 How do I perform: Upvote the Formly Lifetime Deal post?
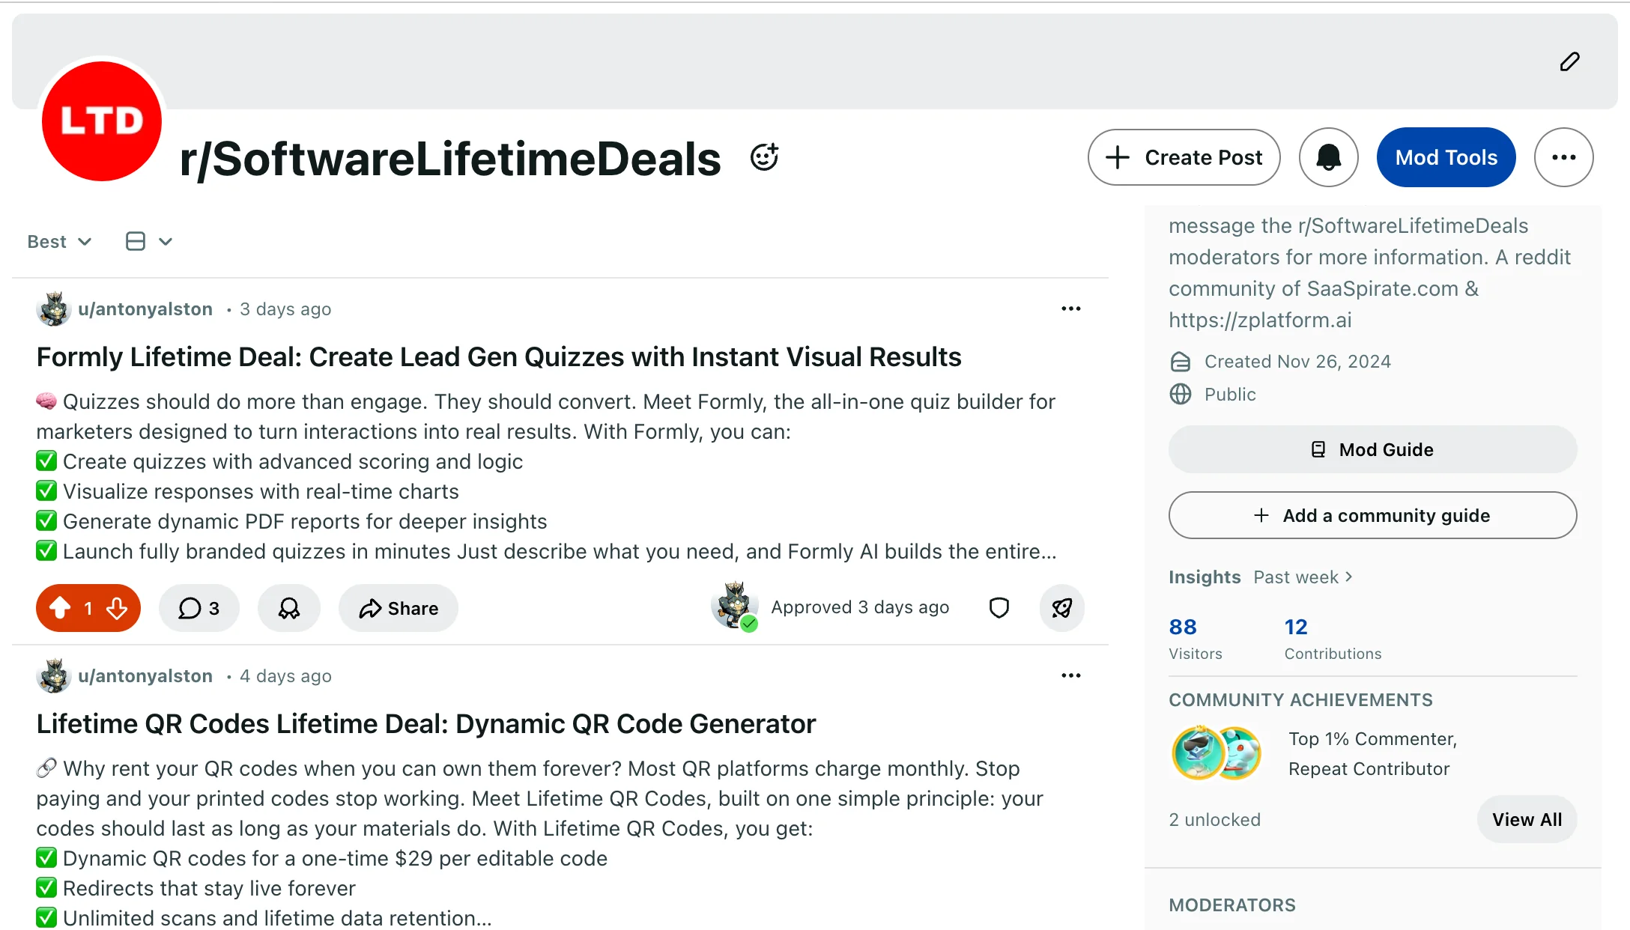pos(60,608)
